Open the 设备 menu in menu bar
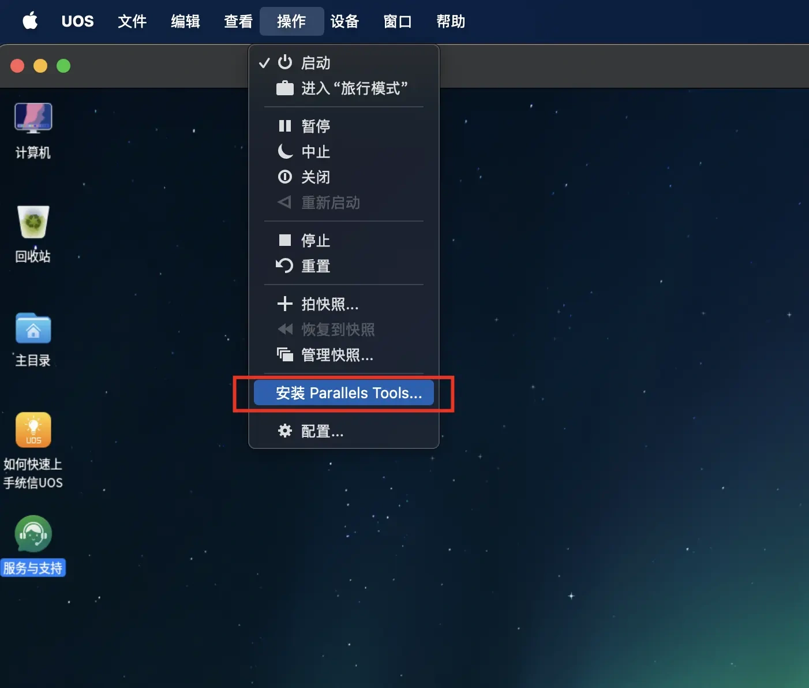809x688 pixels. 344,21
